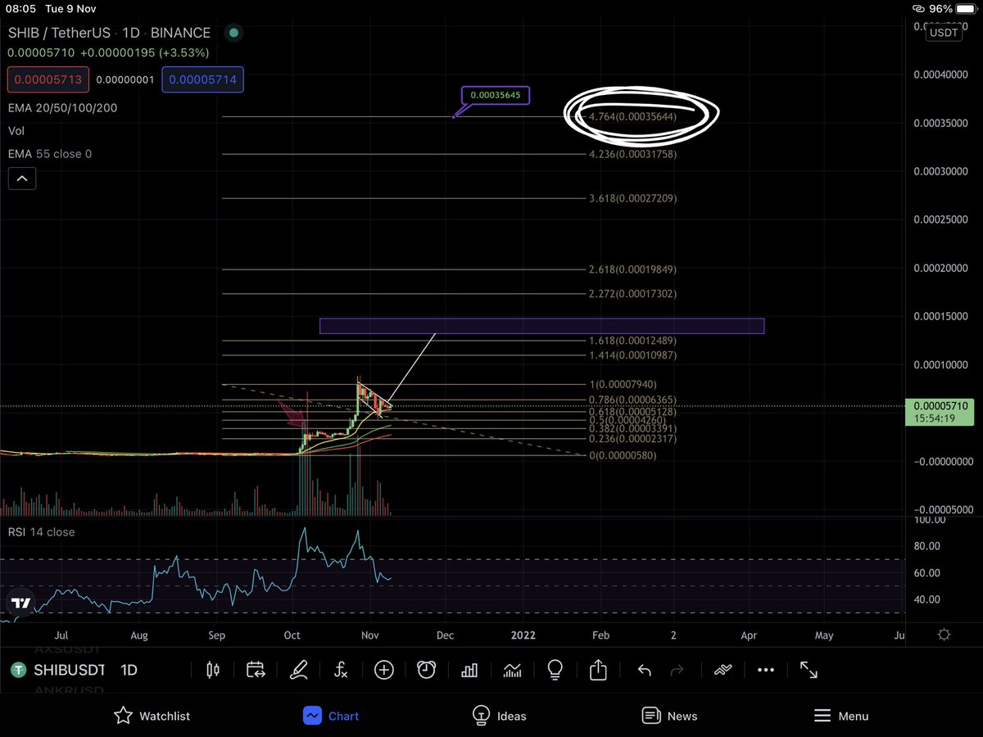983x737 pixels.
Task: Select the 1(0.00007940) Fibonacci level
Action: tap(623, 384)
